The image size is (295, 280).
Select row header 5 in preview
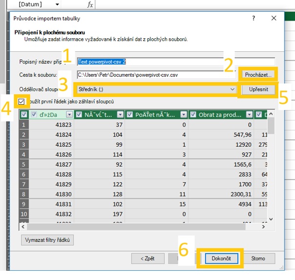click(x=24, y=164)
